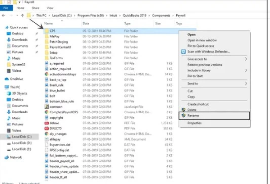Image resolution: width=270 pixels, height=184 pixels.
Task: Choose Rename from context menu
Action: coord(214,116)
